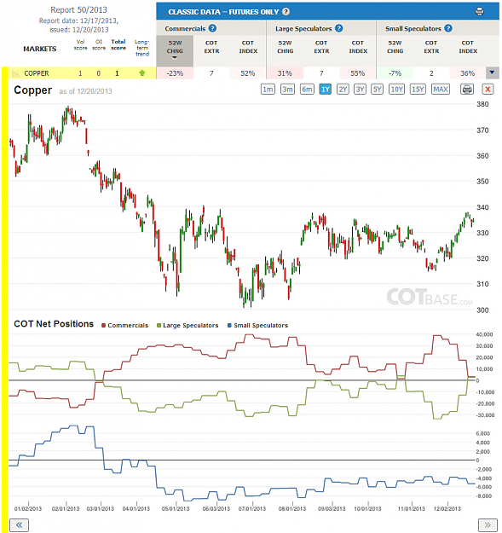
Task: Toggle Large Speculators series in the legend
Action: click(x=188, y=325)
